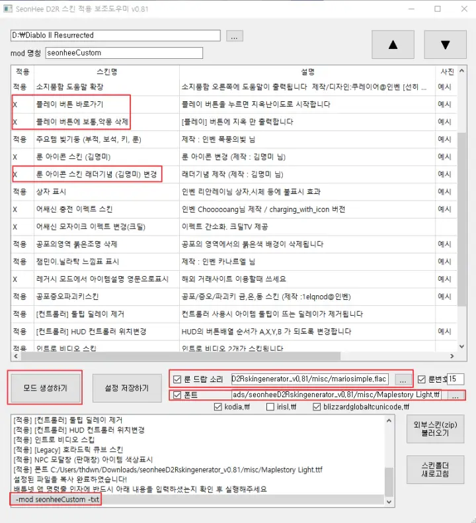476x523 pixels.
Task: Click the log panel scroll-down arrow
Action: (x=389, y=502)
